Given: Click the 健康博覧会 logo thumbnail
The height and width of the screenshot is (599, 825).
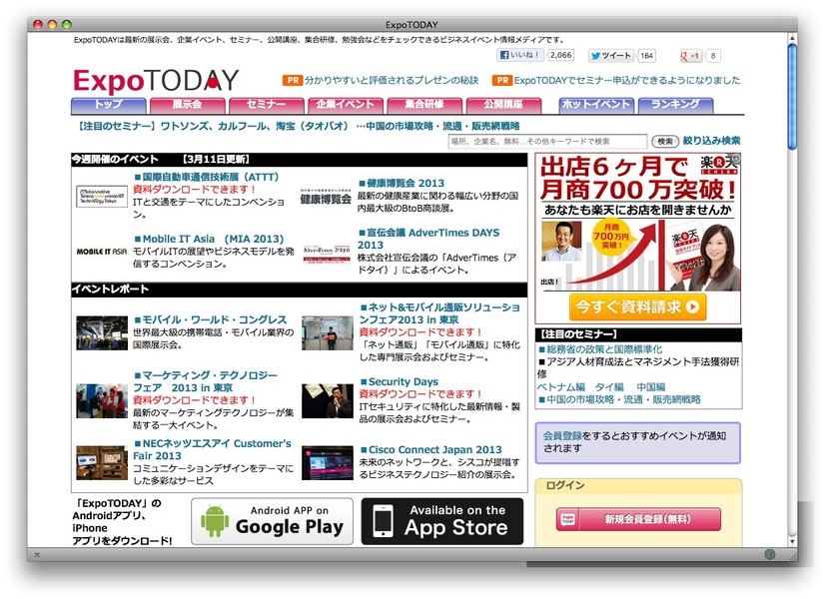Looking at the screenshot, I should [x=326, y=198].
